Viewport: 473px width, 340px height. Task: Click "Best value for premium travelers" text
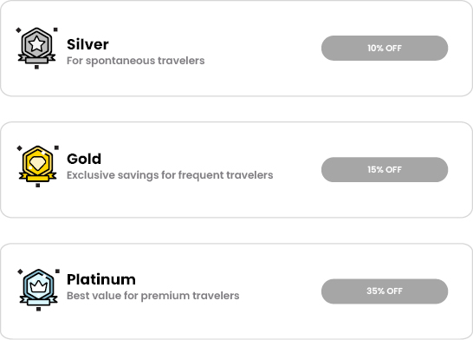click(153, 296)
